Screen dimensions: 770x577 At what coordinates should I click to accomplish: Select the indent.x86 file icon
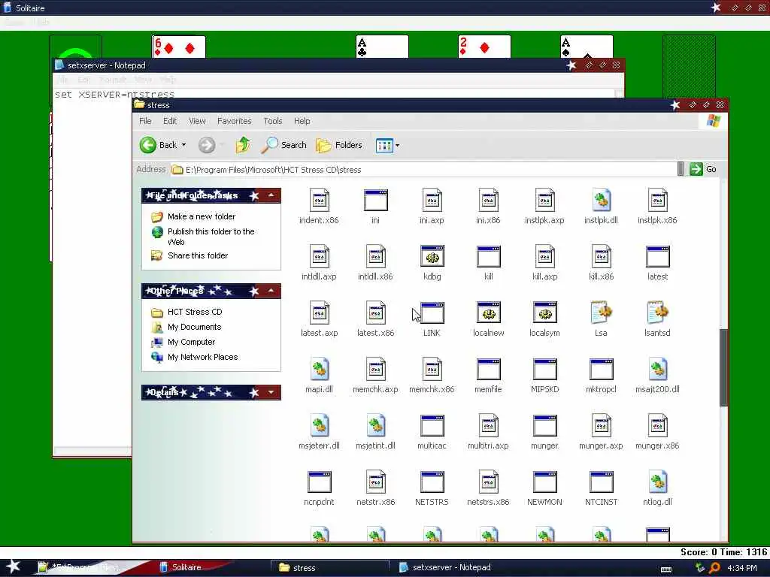pos(319,200)
